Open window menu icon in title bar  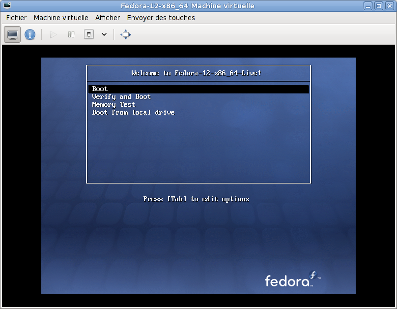6,6
